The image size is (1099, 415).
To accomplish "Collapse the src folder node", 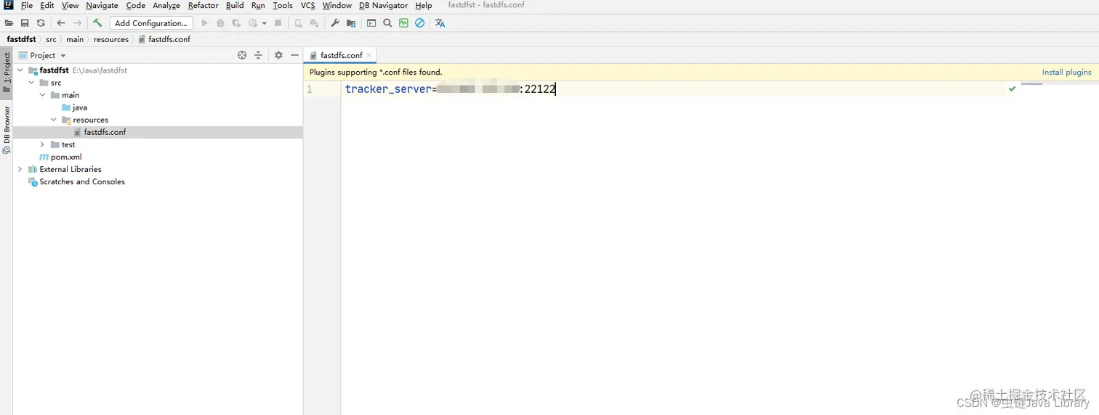I will (31, 83).
